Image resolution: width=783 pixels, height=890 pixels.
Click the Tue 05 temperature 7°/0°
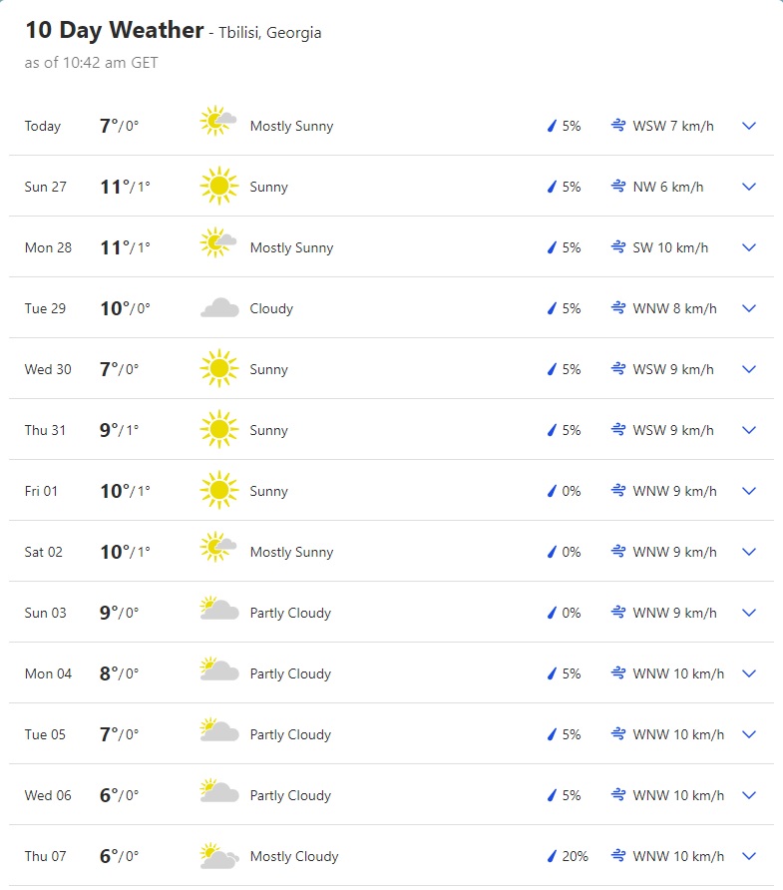pyautogui.click(x=119, y=734)
